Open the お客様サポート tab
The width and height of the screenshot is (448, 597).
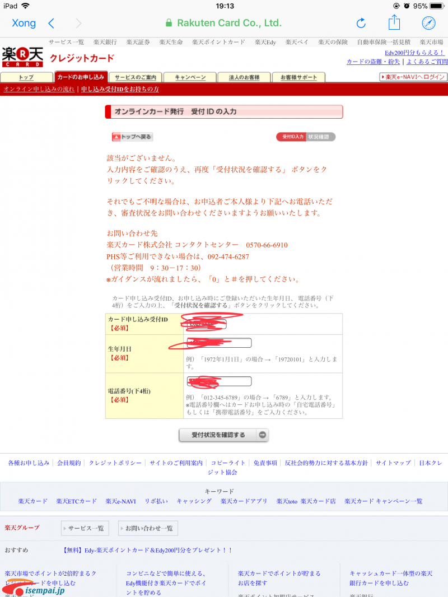coord(298,77)
